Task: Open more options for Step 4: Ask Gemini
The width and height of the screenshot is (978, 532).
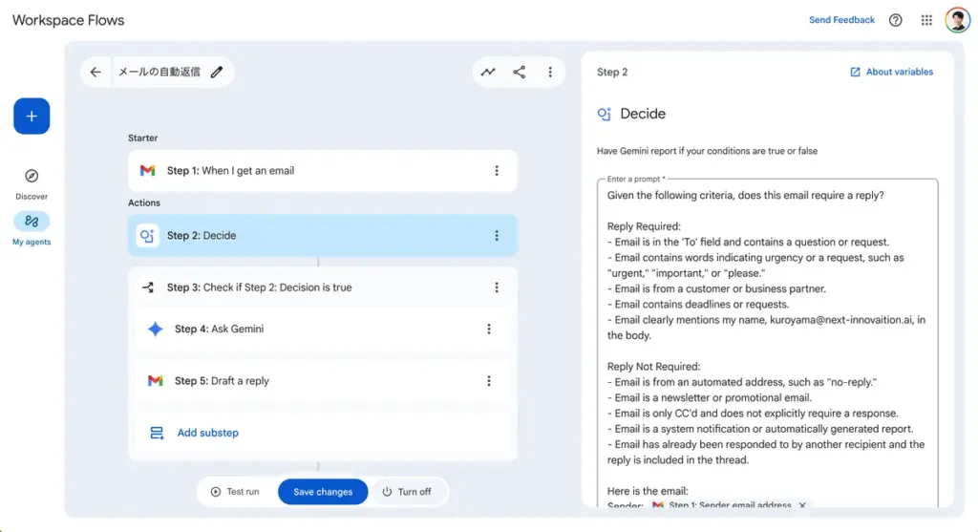Action: pyautogui.click(x=489, y=330)
